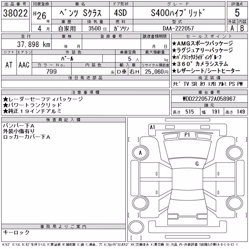Click パワートランクリッド note
This screenshot has height=249, width=249.
(32, 105)
